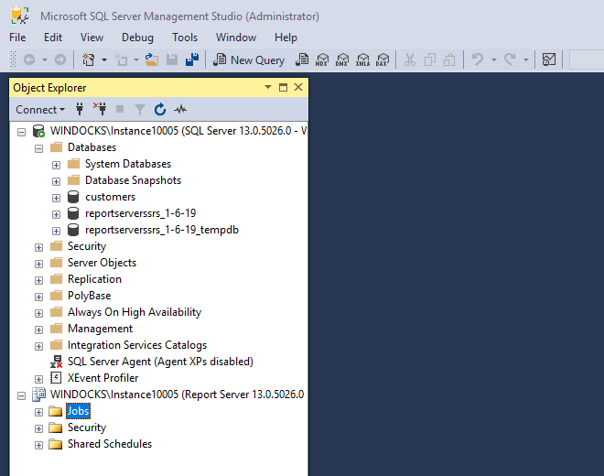604x476 pixels.
Task: Expand the PolyBase folder
Action: (x=38, y=297)
